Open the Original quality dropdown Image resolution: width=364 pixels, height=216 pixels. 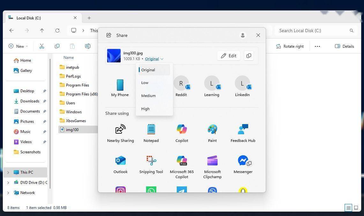click(154, 59)
